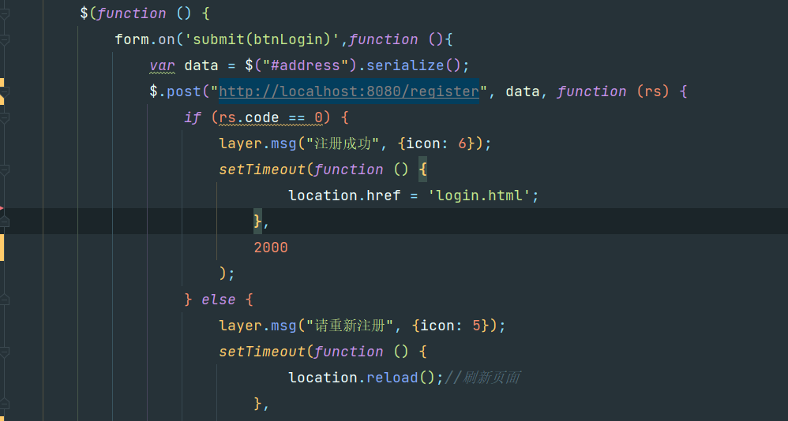Click fold icon beside } else { line

click(5, 300)
